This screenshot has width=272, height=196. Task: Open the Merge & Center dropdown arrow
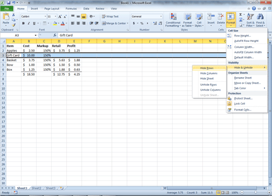coord(128,23)
